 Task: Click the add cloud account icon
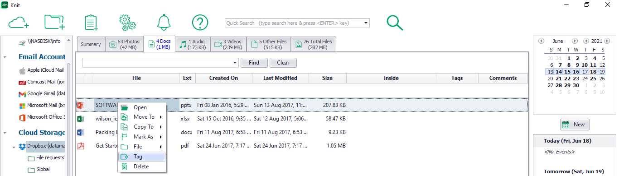tap(19, 22)
